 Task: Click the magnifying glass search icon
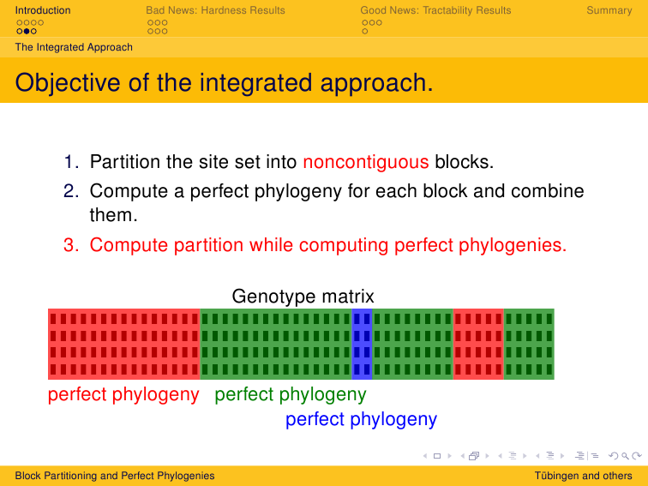tap(625, 456)
